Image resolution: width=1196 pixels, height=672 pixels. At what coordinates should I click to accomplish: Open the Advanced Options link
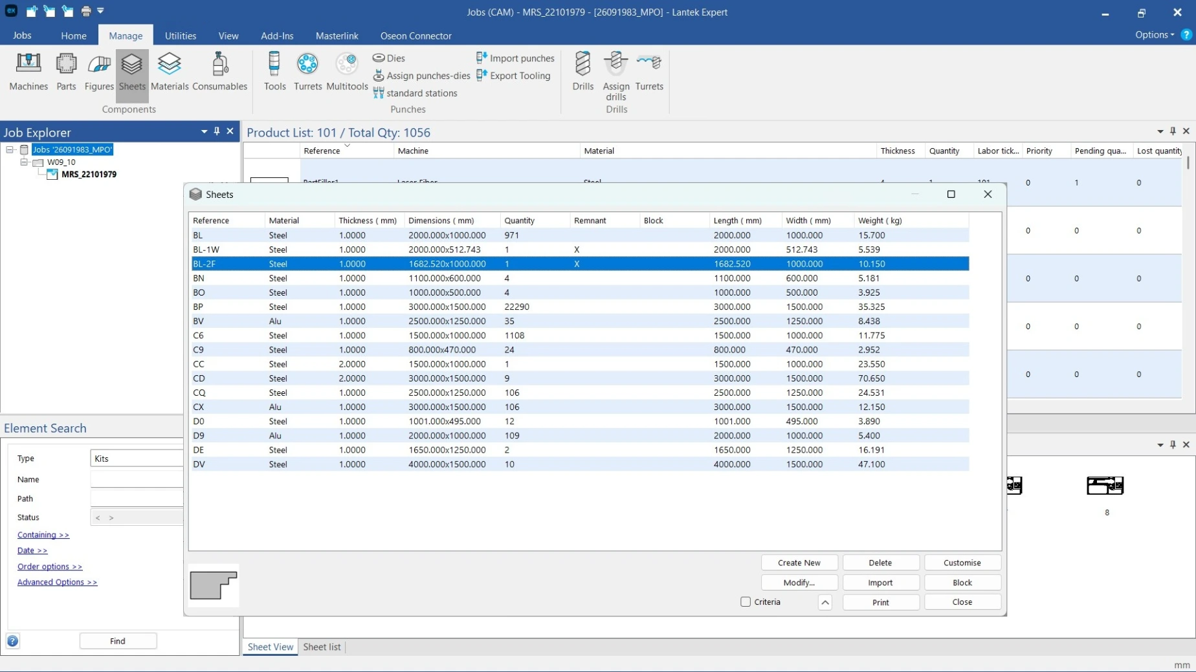click(x=57, y=582)
